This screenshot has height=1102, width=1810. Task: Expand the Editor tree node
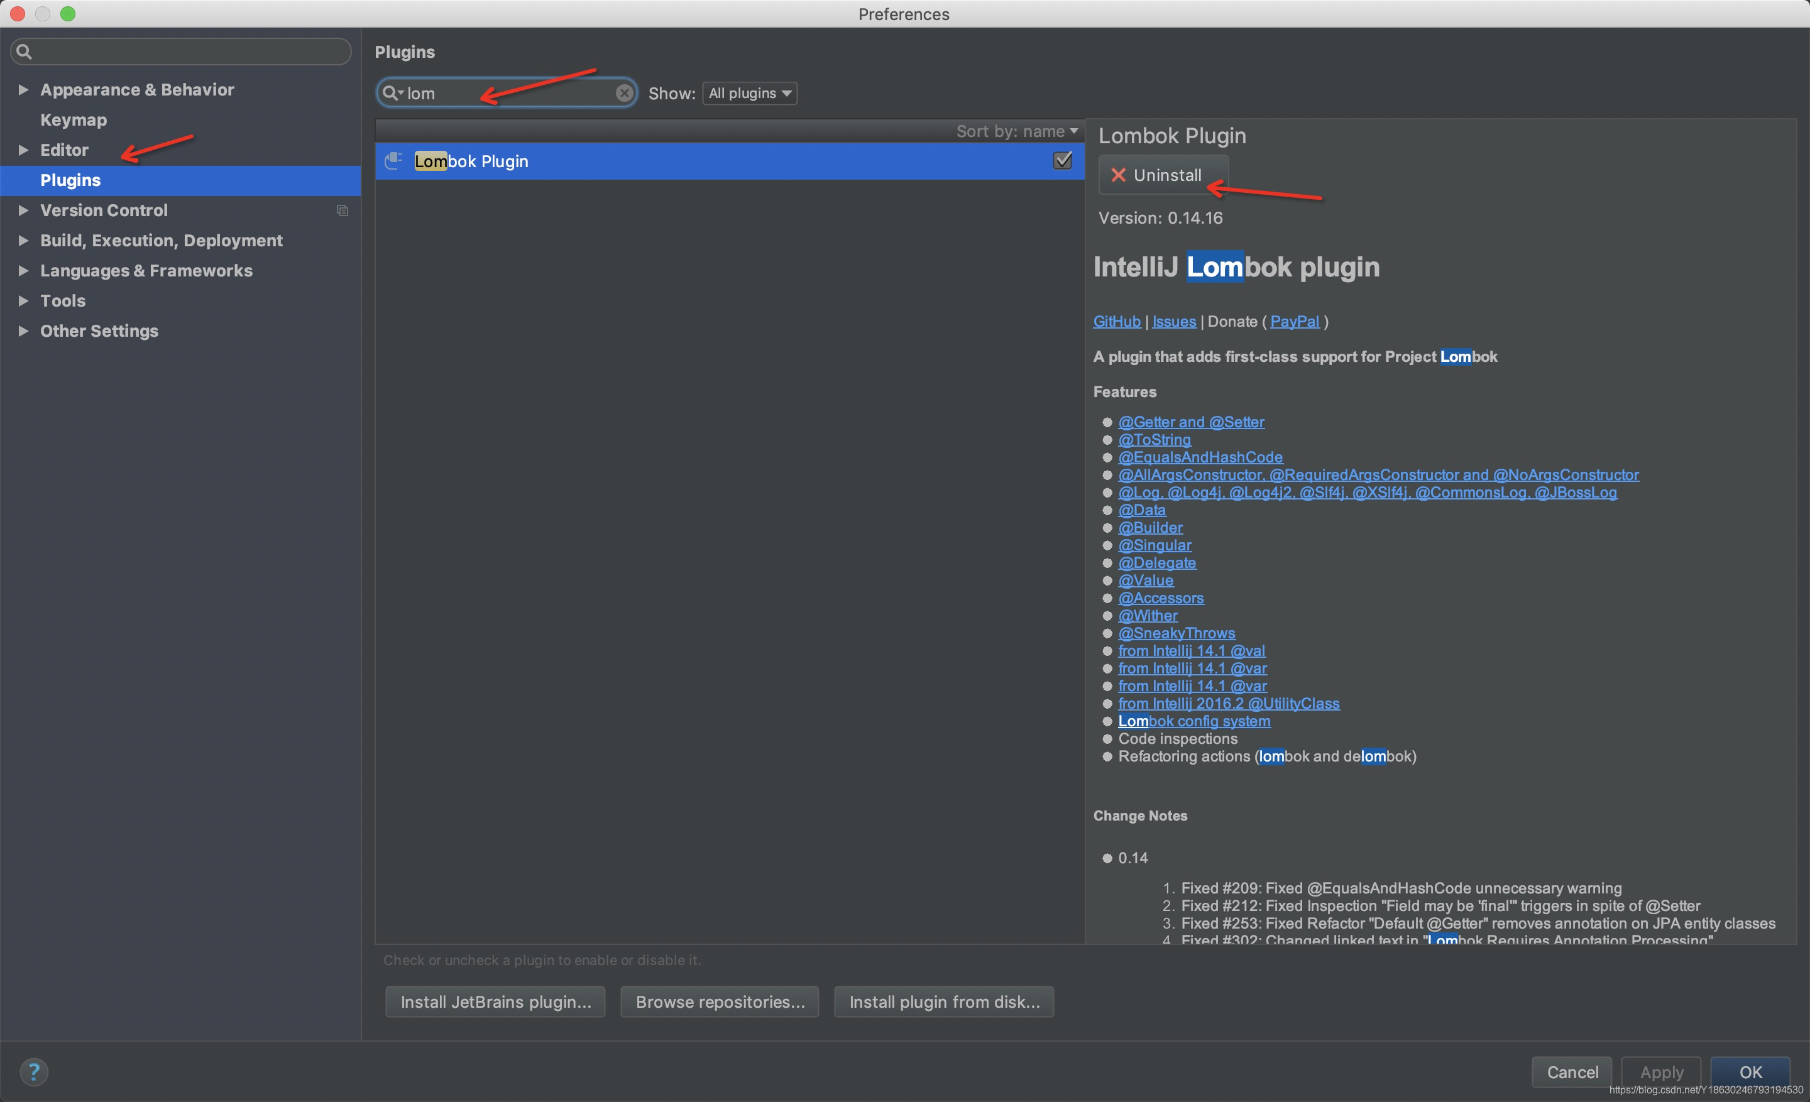pyautogui.click(x=23, y=150)
